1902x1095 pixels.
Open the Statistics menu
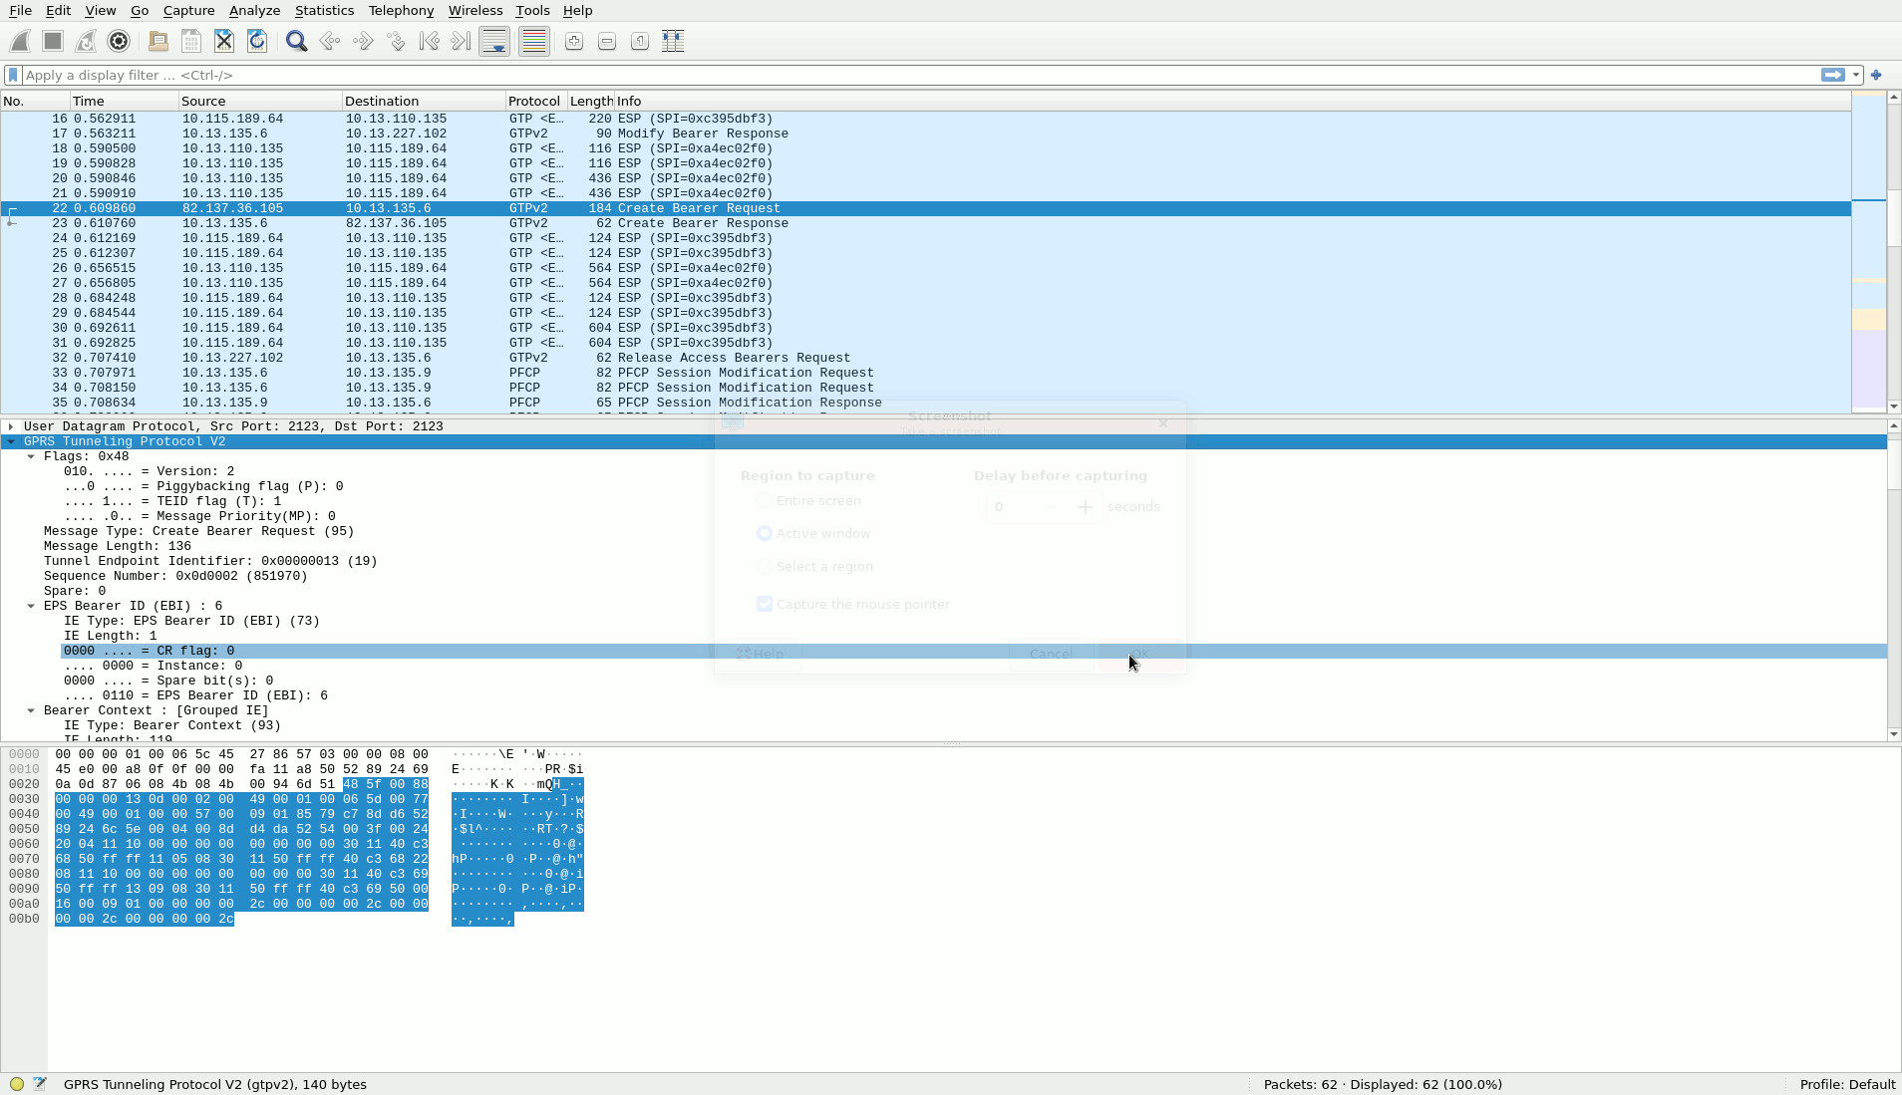(324, 11)
